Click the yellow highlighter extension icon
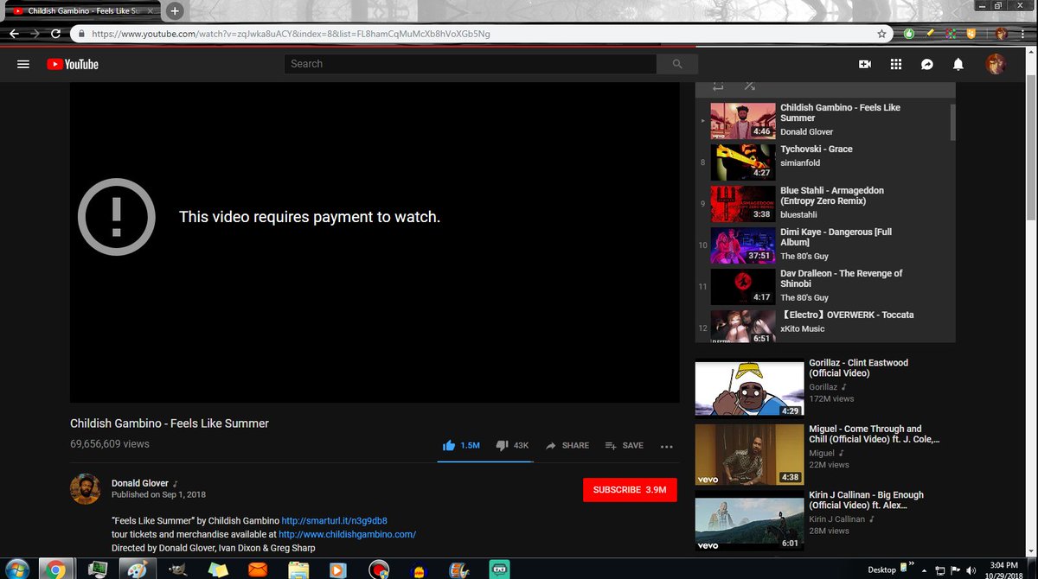 930,33
